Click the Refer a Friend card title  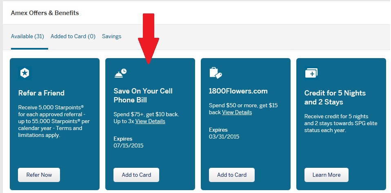[41, 93]
